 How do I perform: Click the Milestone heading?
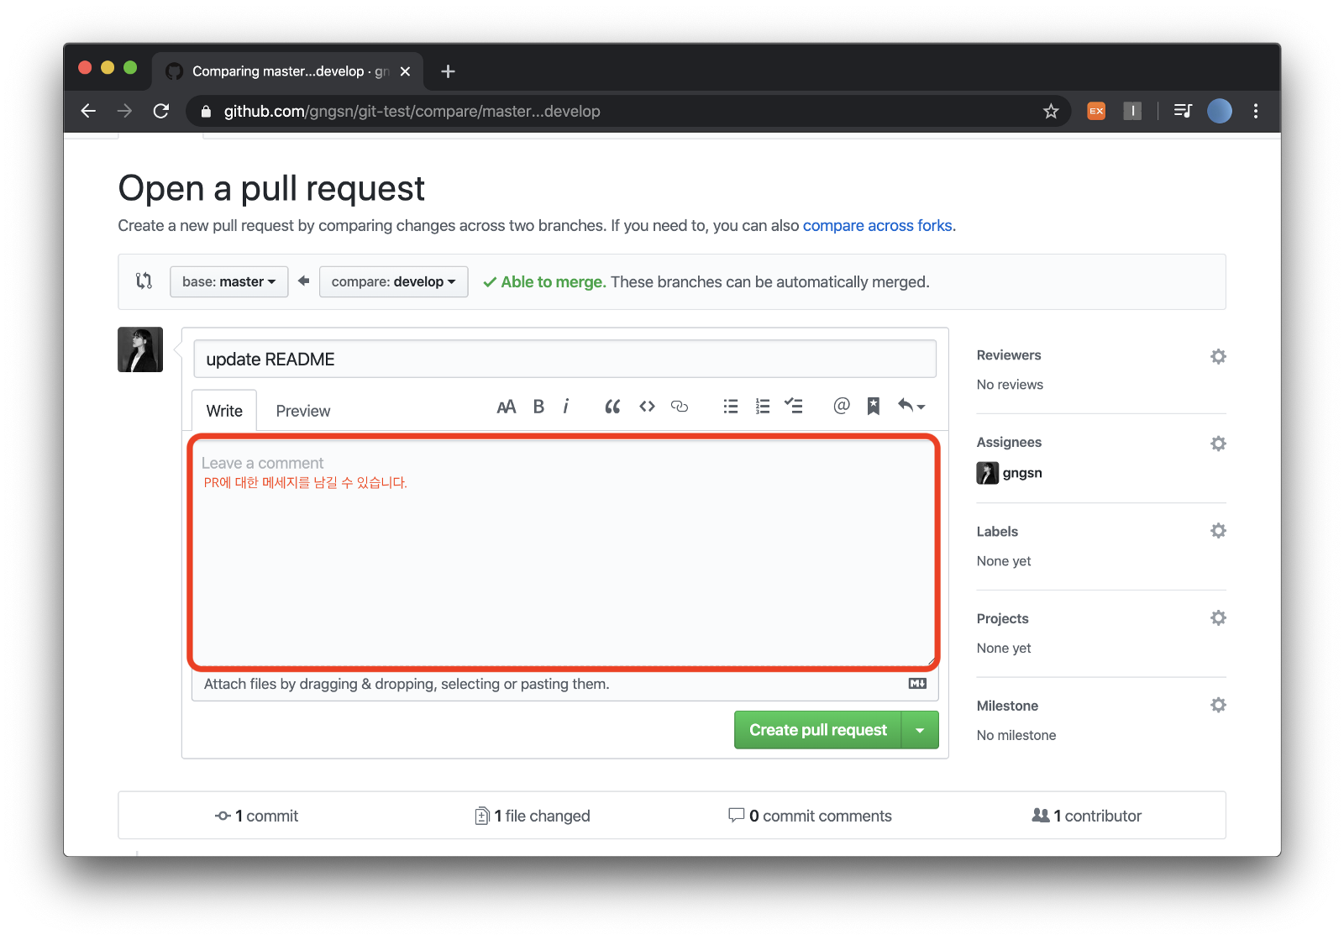tap(1007, 706)
